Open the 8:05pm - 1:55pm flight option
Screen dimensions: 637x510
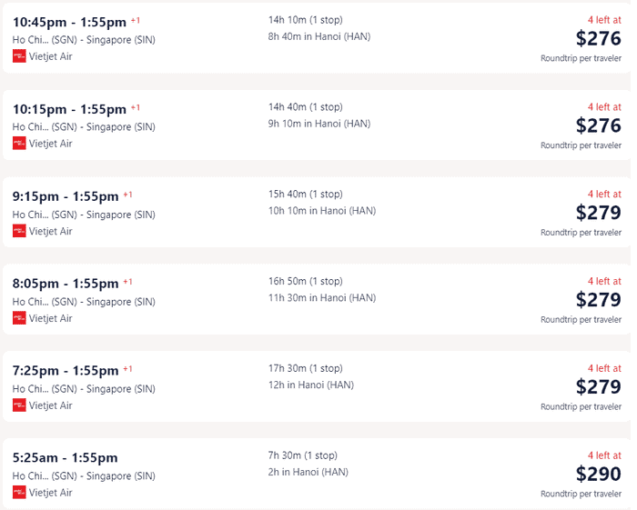(x=316, y=299)
